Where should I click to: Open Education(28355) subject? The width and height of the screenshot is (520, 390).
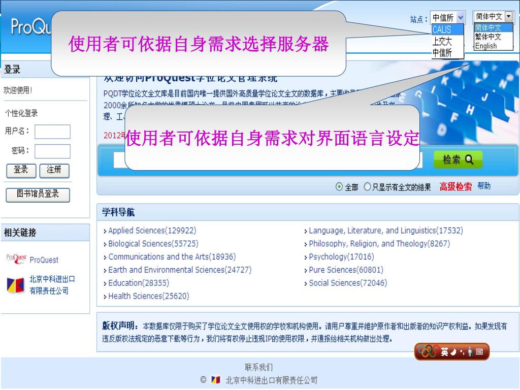pyautogui.click(x=139, y=283)
